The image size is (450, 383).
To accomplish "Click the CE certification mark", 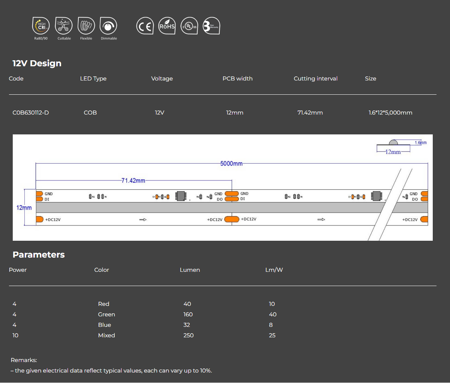I will point(145,26).
